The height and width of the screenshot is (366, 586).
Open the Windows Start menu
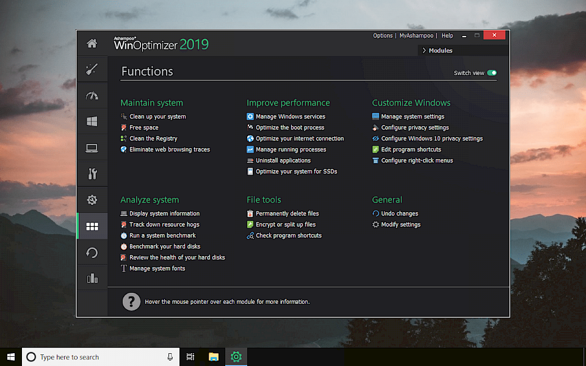tap(11, 357)
